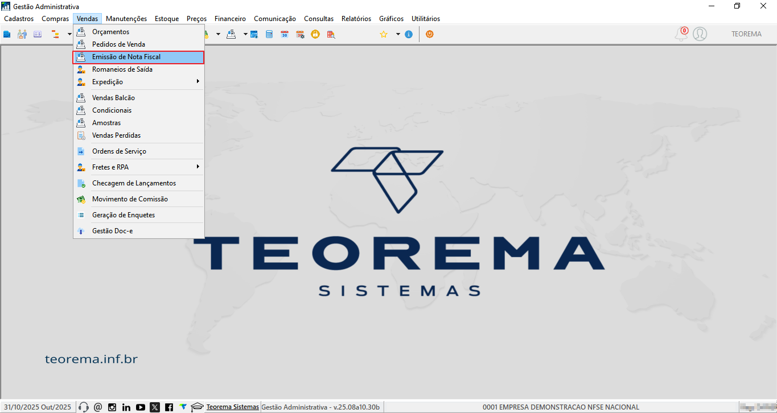The width and height of the screenshot is (777, 413).
Task: Click the 0001 EMPRESA DEMONSTRACAO NFSE NACIONAL text
Action: coord(561,407)
